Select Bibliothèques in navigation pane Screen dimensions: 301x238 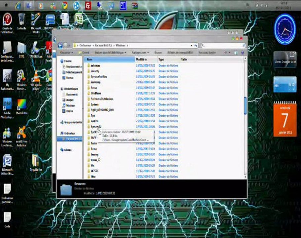[x=69, y=89]
